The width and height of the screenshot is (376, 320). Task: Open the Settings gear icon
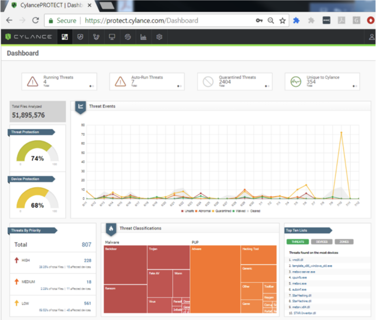(x=159, y=37)
